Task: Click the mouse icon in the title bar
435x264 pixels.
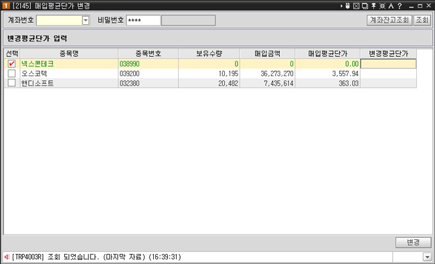Action: [x=347, y=6]
